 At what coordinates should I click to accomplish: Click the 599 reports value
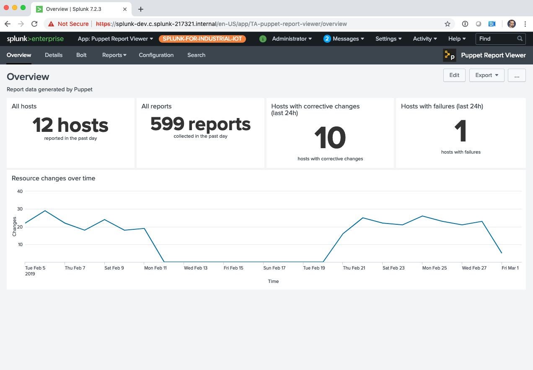coord(200,124)
